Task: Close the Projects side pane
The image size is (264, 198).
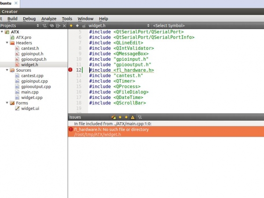Action: 65,26
